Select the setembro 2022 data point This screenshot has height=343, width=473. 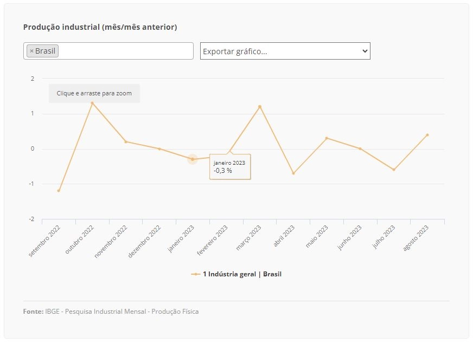click(59, 191)
